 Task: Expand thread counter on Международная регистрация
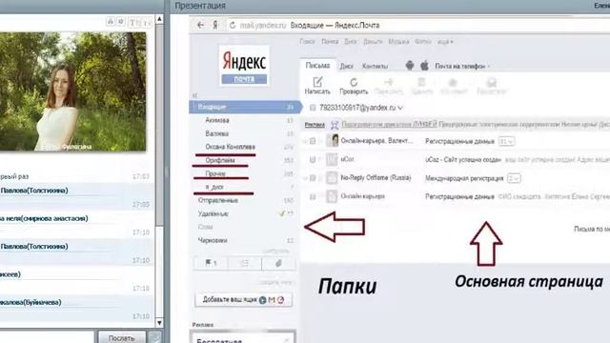click(514, 178)
